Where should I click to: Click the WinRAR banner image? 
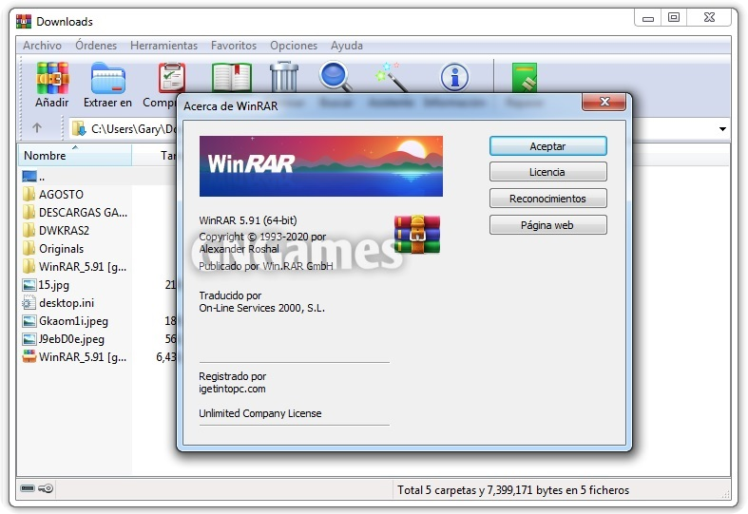coord(320,166)
